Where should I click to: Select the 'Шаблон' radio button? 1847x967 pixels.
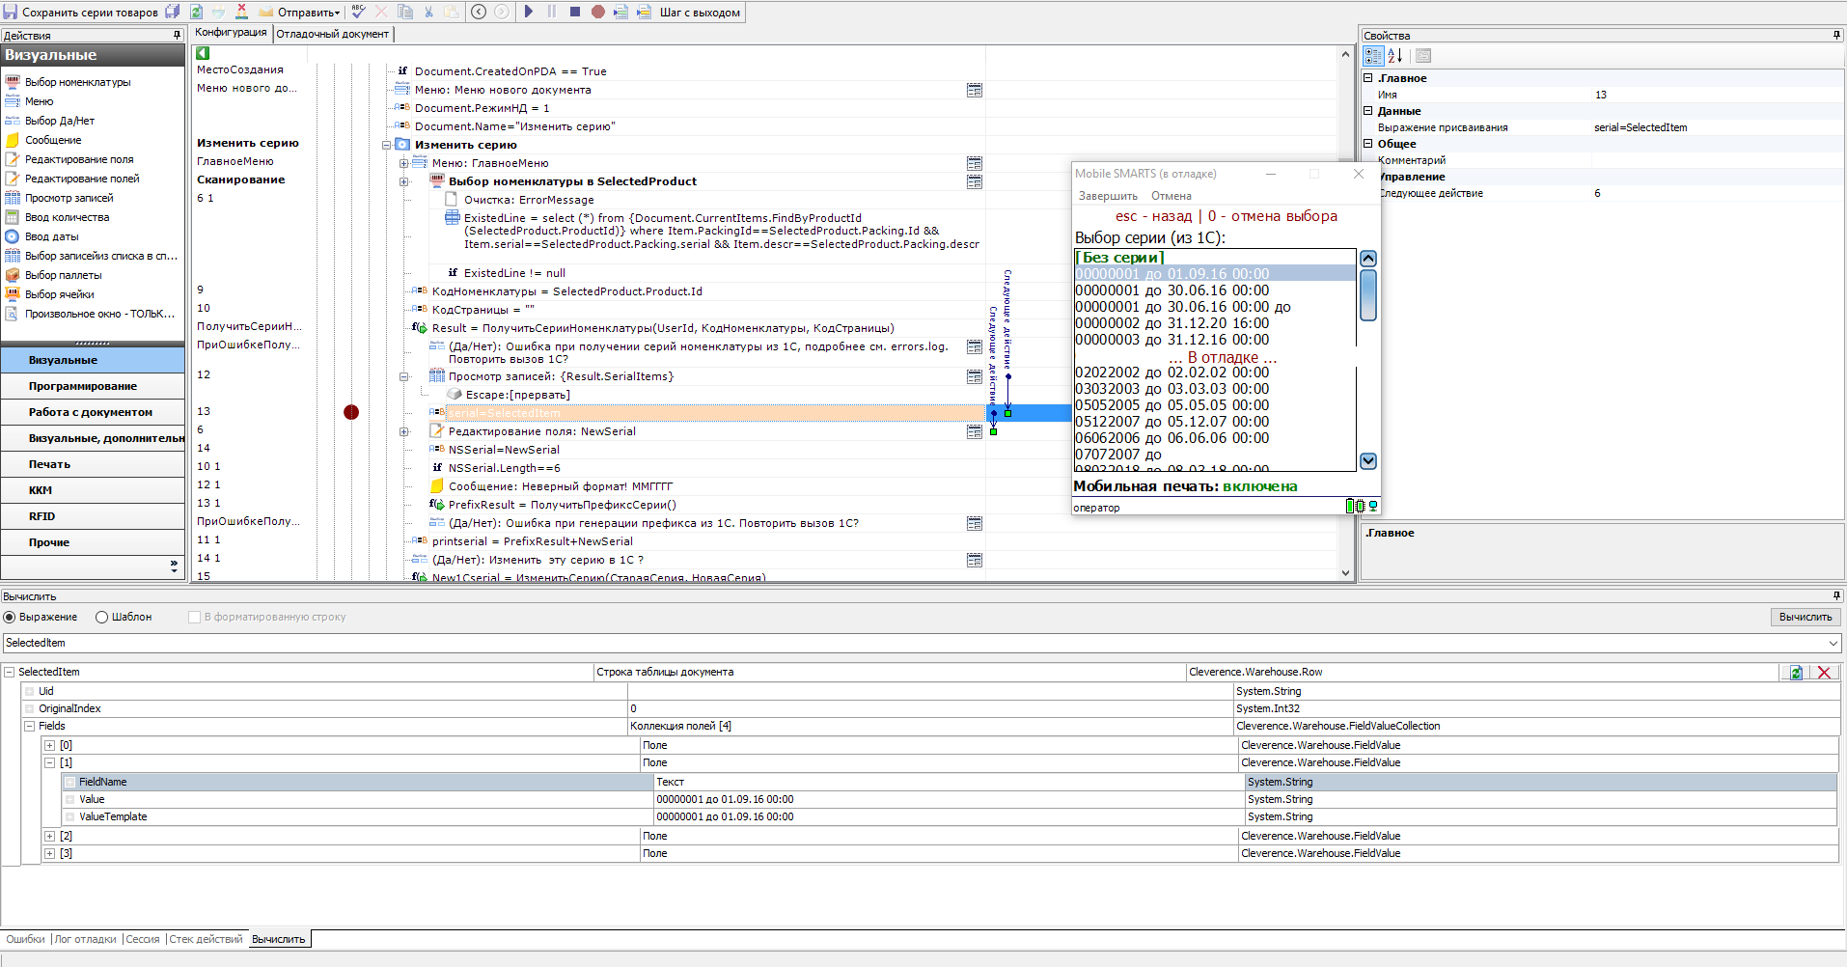pos(101,617)
